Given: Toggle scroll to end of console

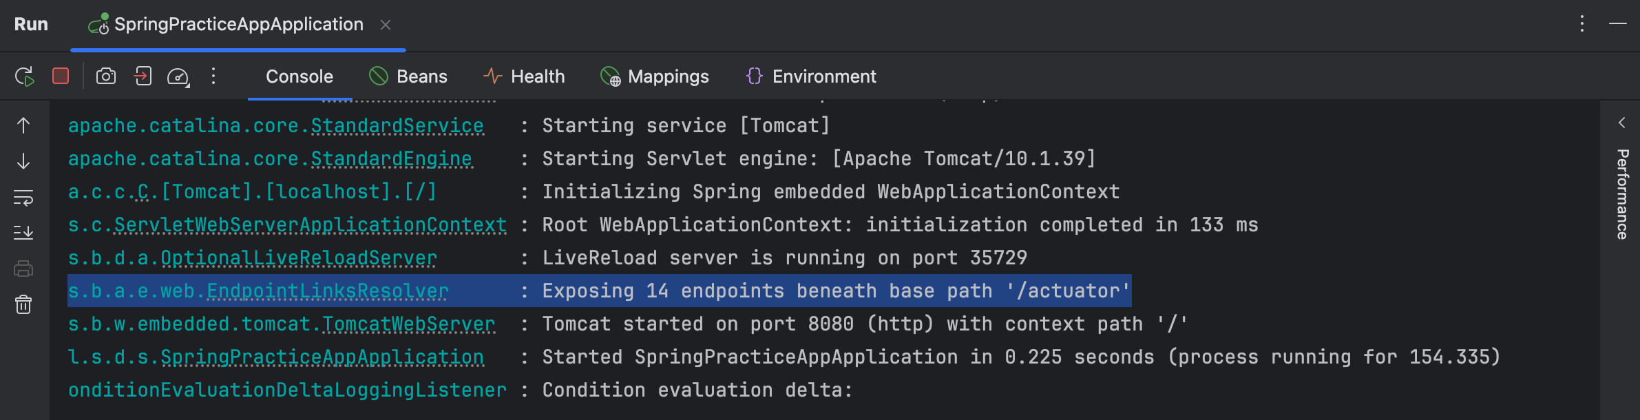Looking at the screenshot, I should tap(23, 233).
